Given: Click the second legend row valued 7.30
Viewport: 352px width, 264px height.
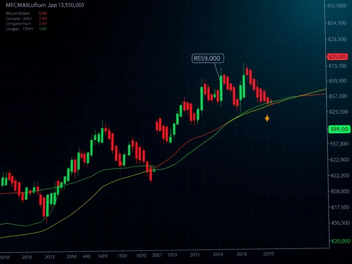Looking at the screenshot, I should (x=24, y=19).
